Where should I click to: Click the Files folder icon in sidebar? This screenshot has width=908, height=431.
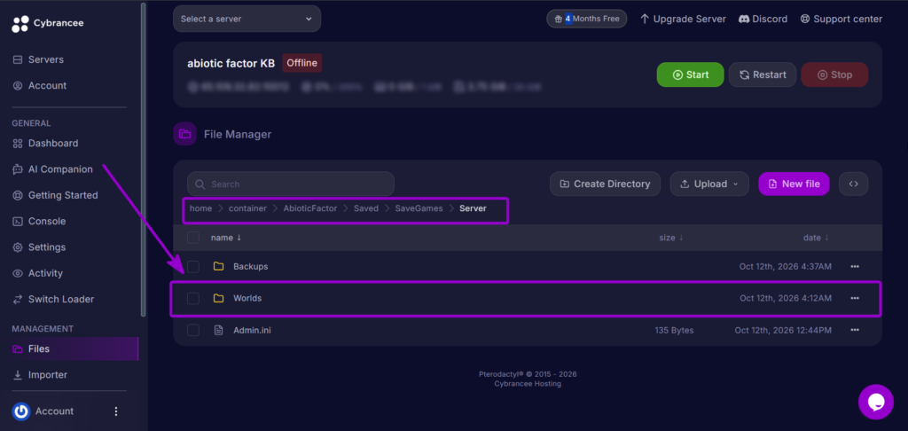[x=18, y=349]
